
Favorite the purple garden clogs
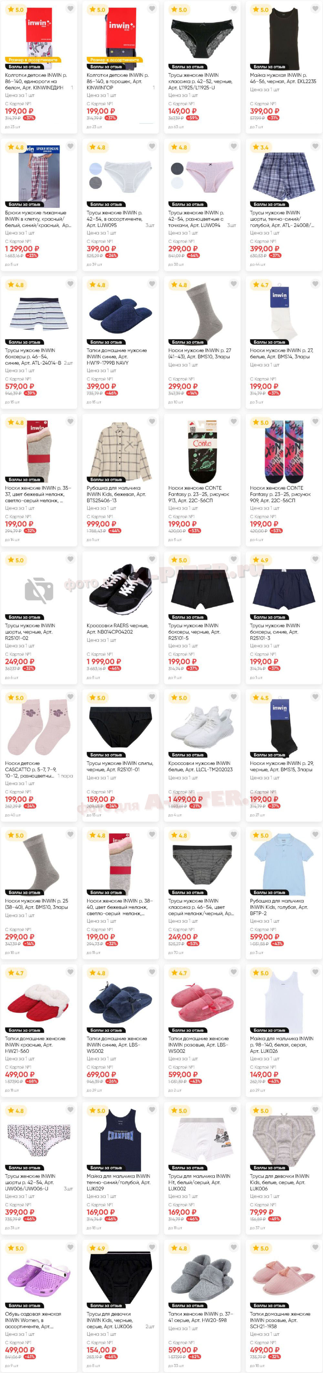click(70, 1247)
